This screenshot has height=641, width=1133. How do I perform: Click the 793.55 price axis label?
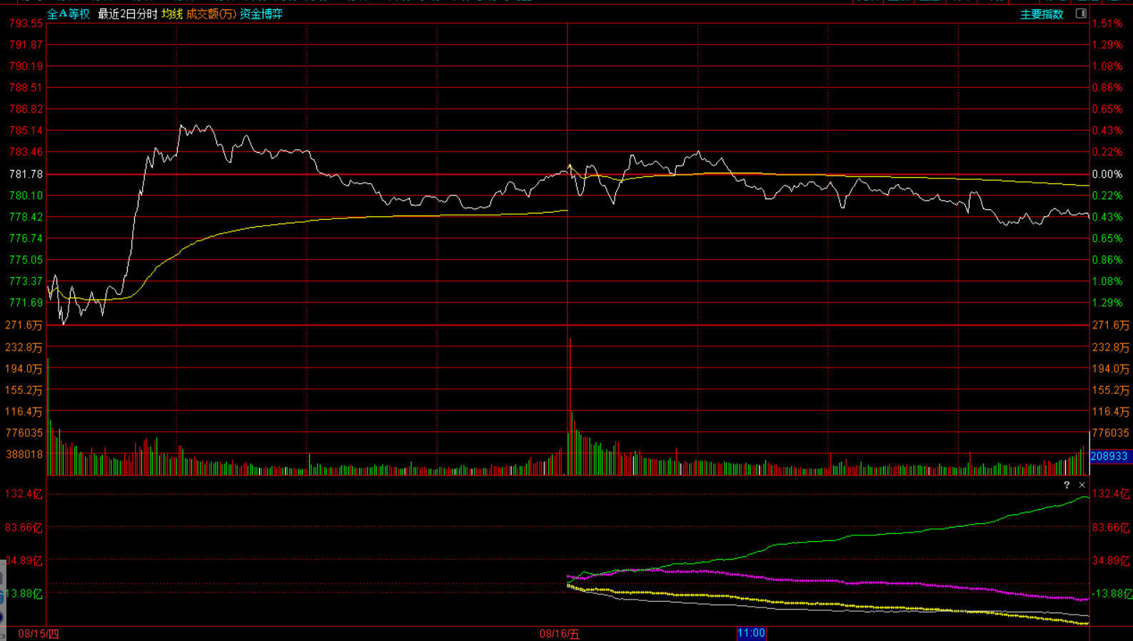(26, 24)
